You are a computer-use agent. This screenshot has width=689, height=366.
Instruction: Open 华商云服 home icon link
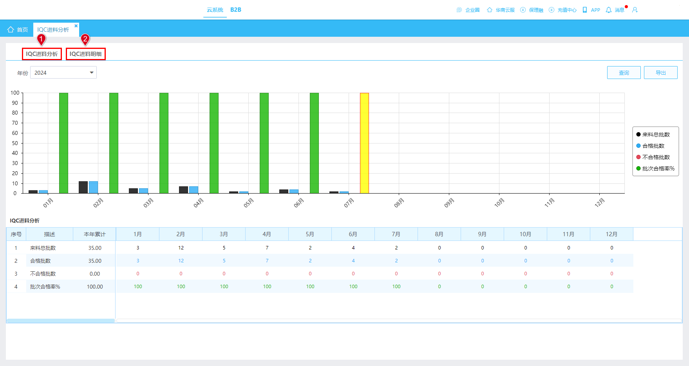pyautogui.click(x=501, y=10)
